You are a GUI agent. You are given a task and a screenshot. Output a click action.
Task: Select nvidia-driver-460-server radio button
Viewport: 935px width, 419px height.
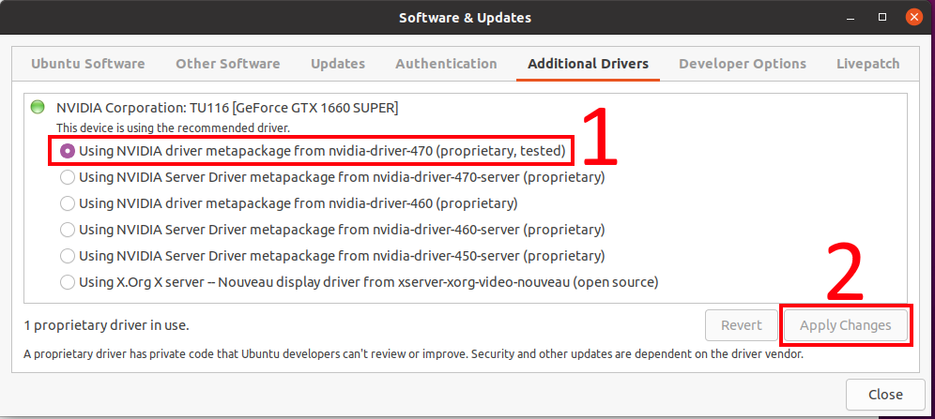point(68,229)
